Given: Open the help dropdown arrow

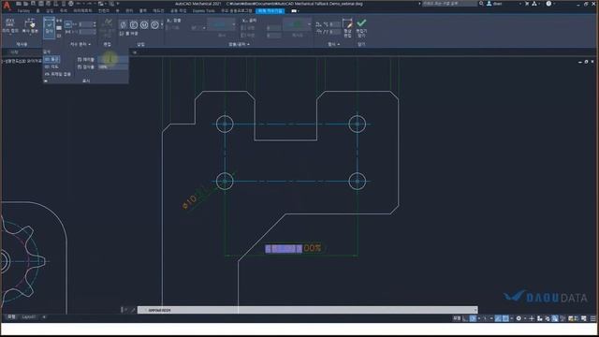Looking at the screenshot, I should click(x=554, y=4).
